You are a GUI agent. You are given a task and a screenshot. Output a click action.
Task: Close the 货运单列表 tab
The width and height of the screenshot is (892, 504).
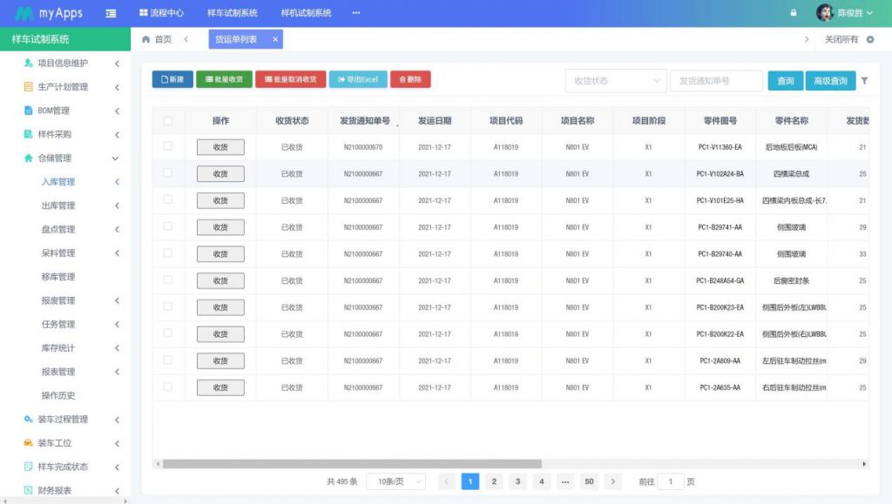pos(275,39)
